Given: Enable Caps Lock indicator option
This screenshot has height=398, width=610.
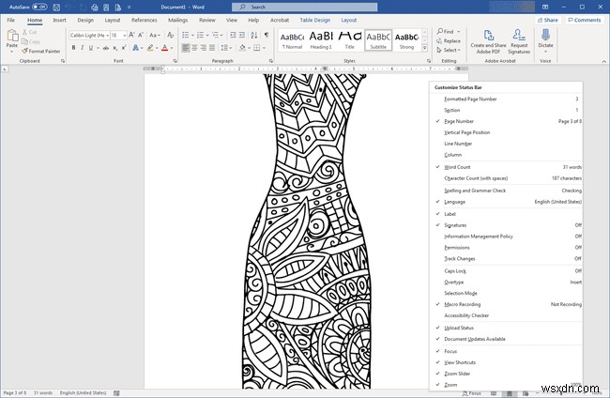Looking at the screenshot, I should 455,270.
